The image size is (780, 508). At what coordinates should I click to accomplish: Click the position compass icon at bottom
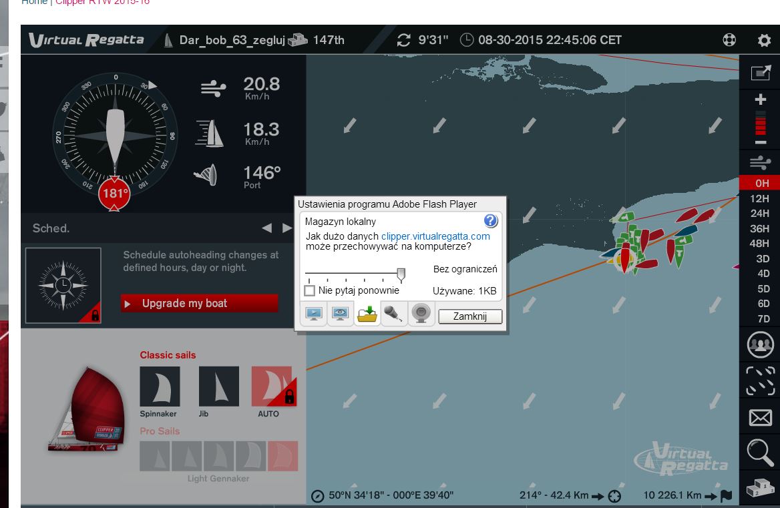click(317, 495)
